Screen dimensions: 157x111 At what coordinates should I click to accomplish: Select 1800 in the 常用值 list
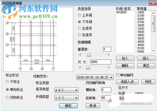coord(141,12)
